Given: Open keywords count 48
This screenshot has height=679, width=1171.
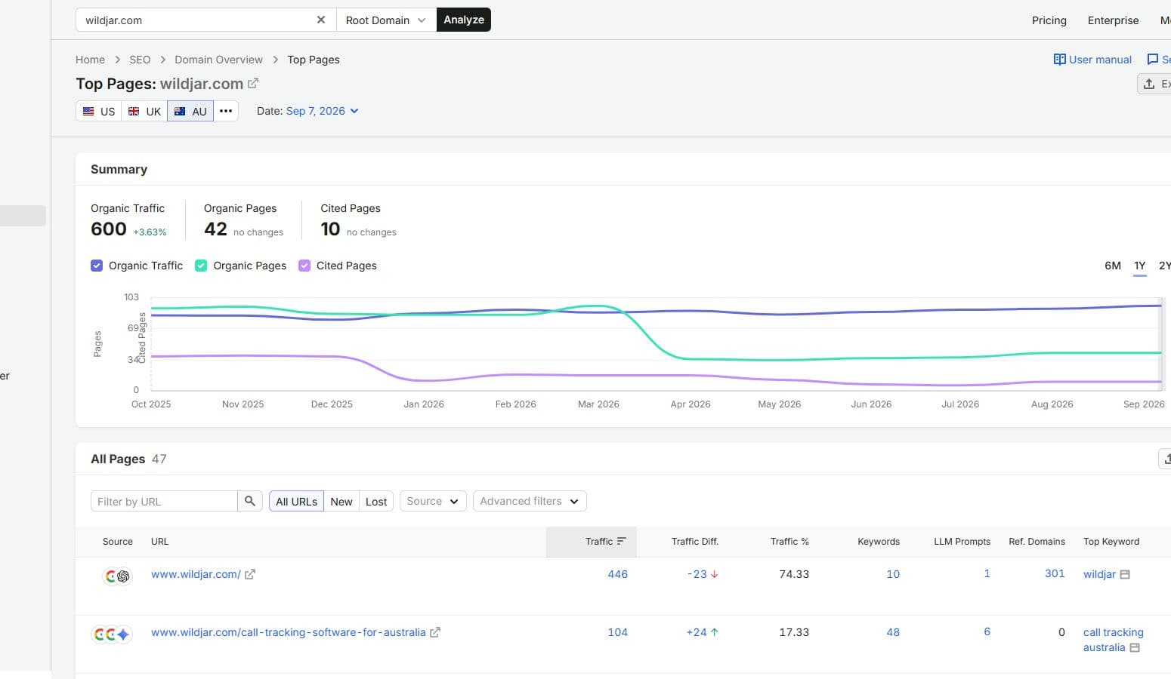Looking at the screenshot, I should (x=893, y=632).
